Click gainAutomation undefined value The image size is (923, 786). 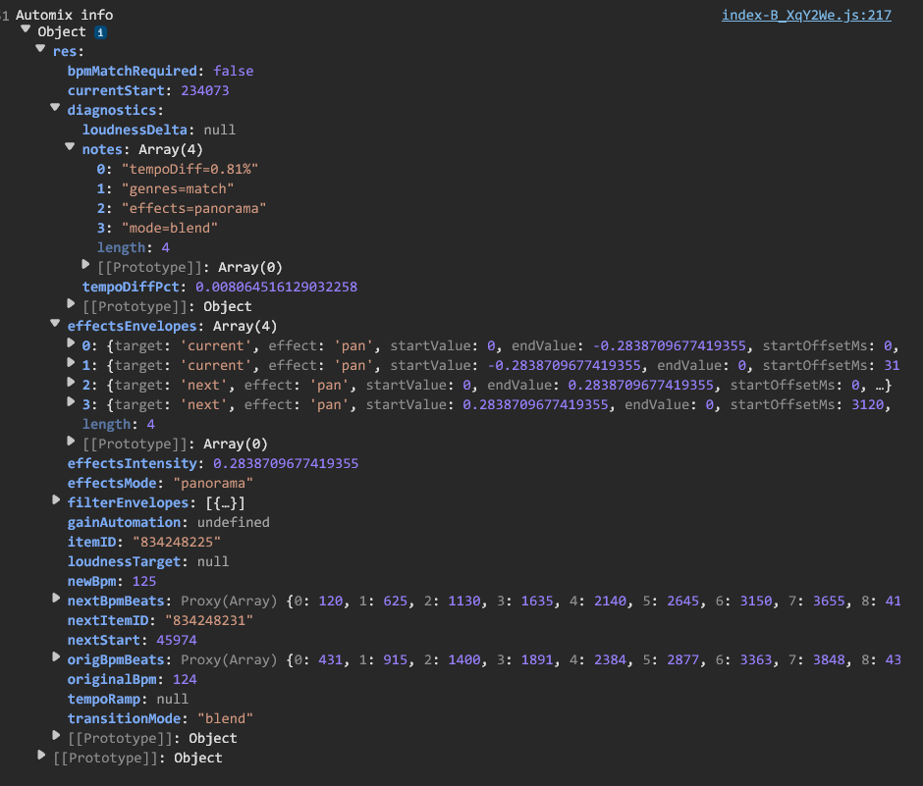coord(233,522)
